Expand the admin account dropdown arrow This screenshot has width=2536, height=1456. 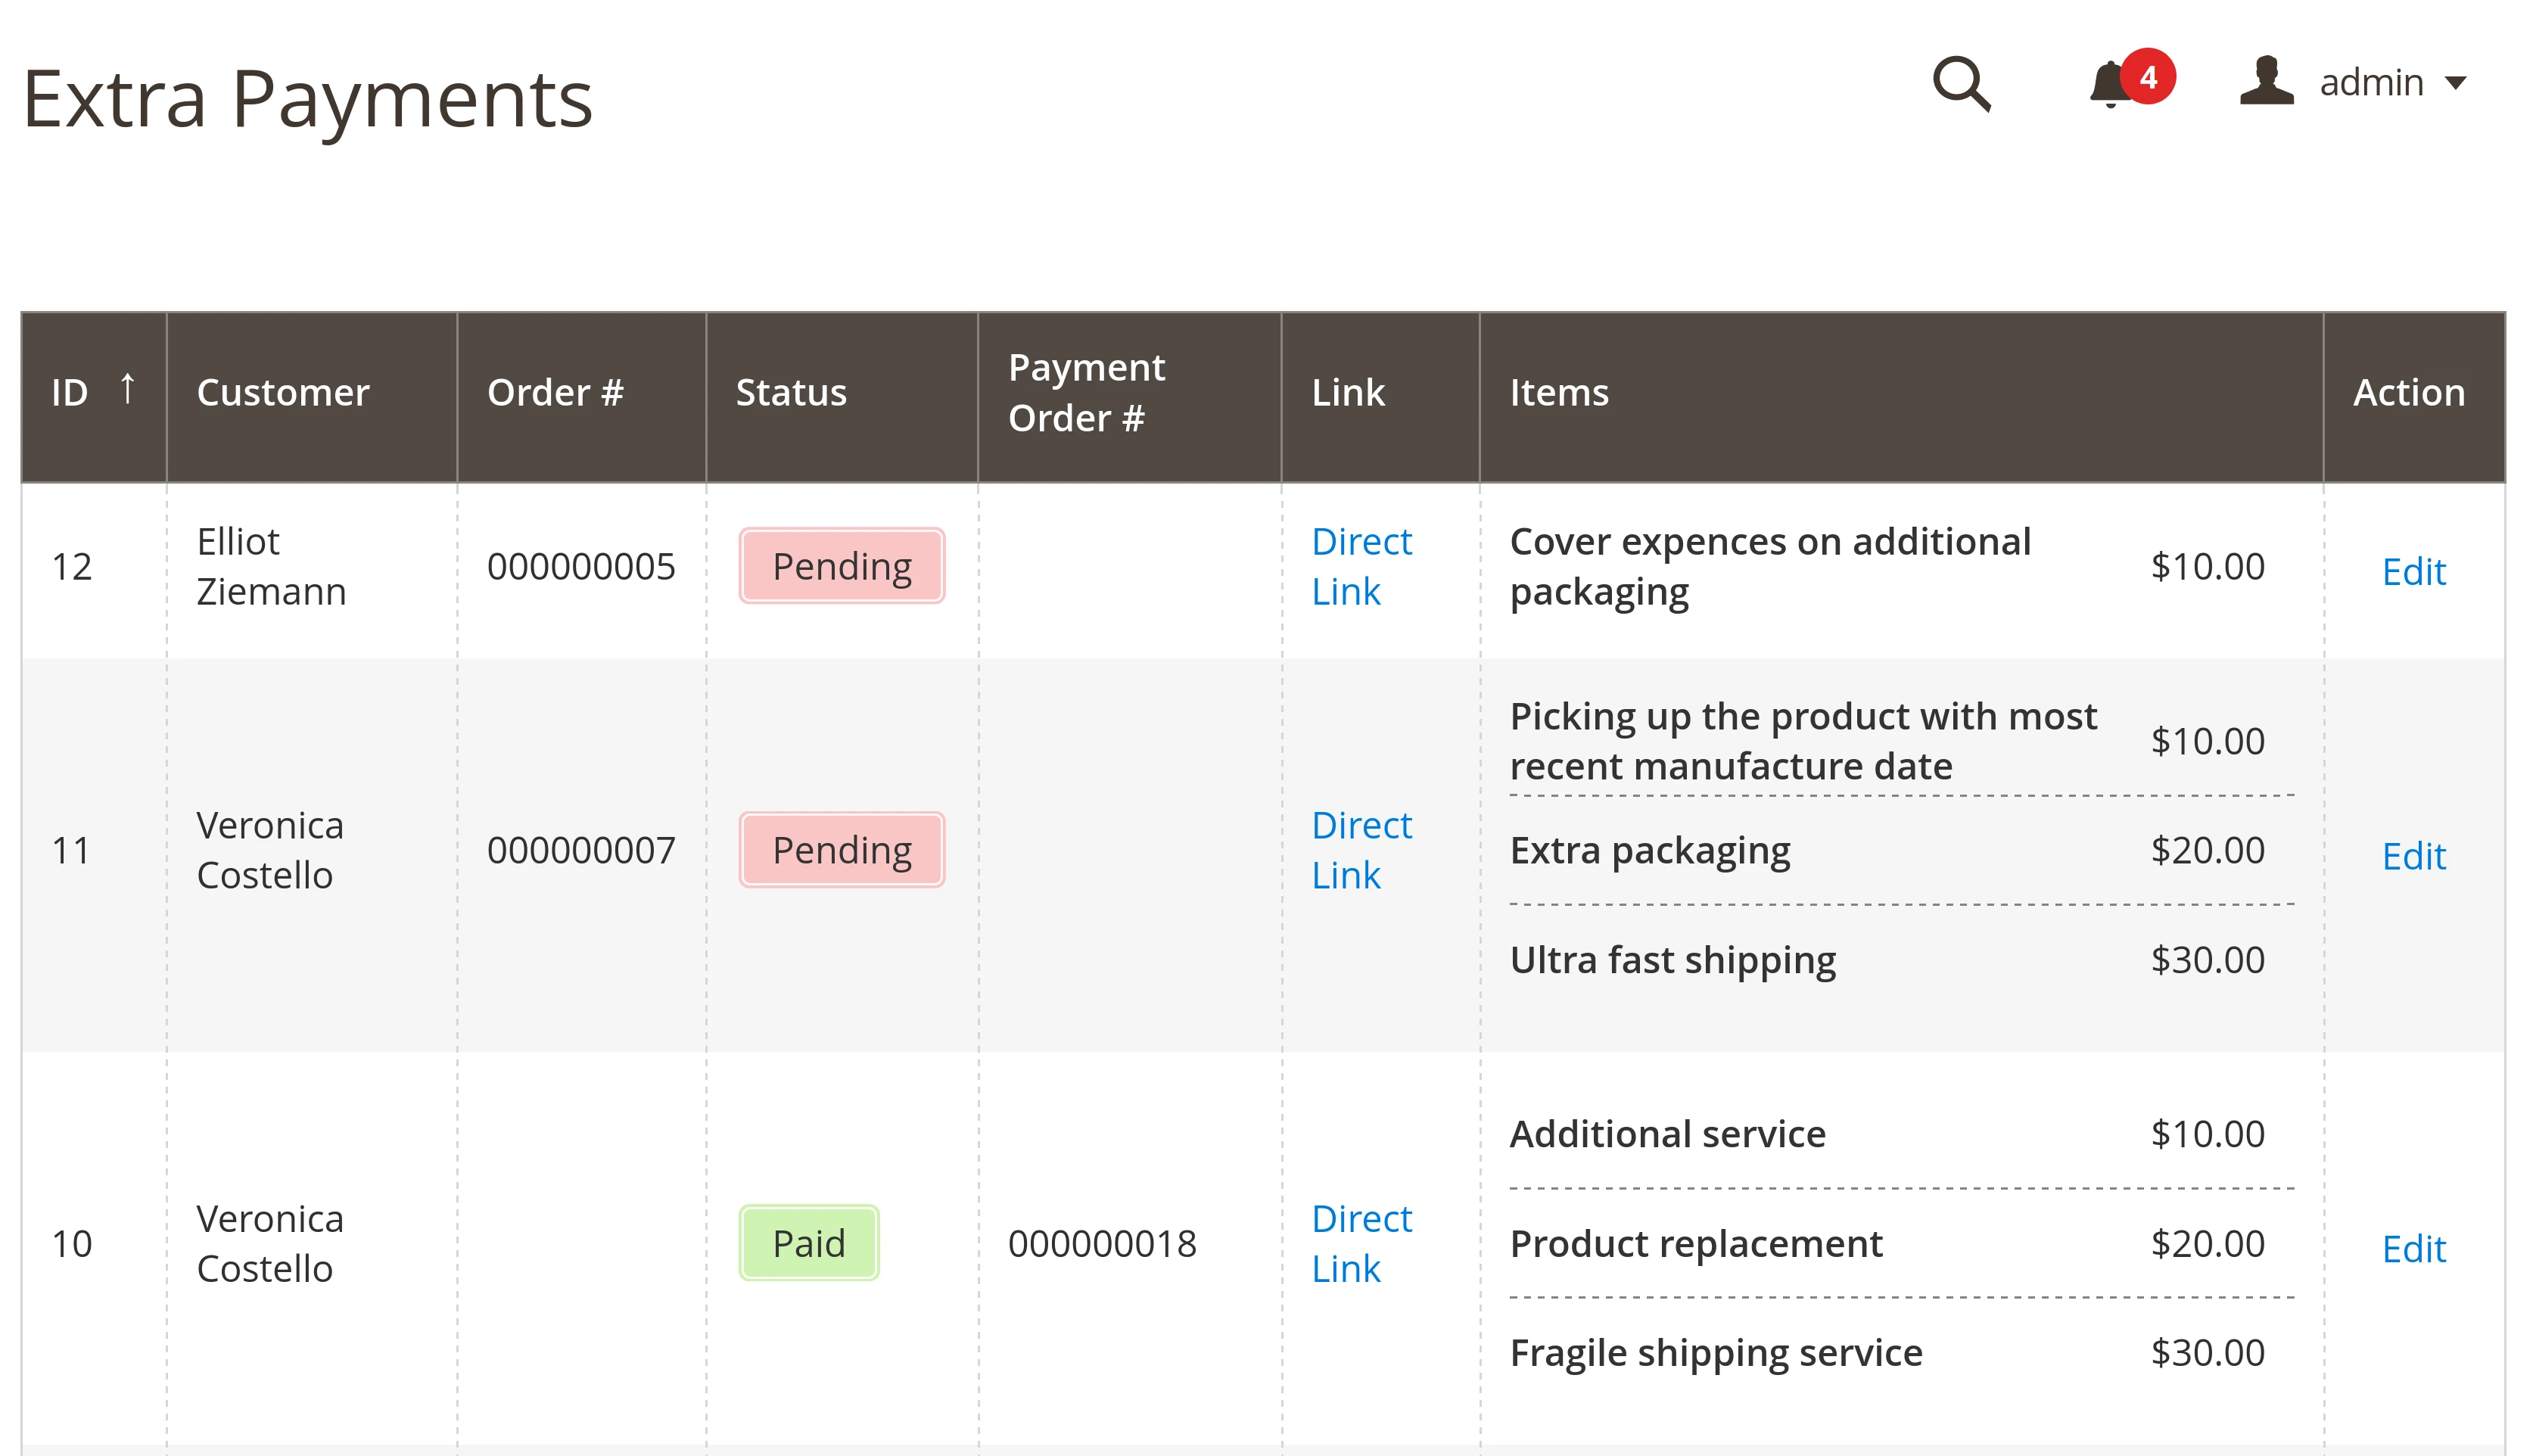tap(2455, 83)
